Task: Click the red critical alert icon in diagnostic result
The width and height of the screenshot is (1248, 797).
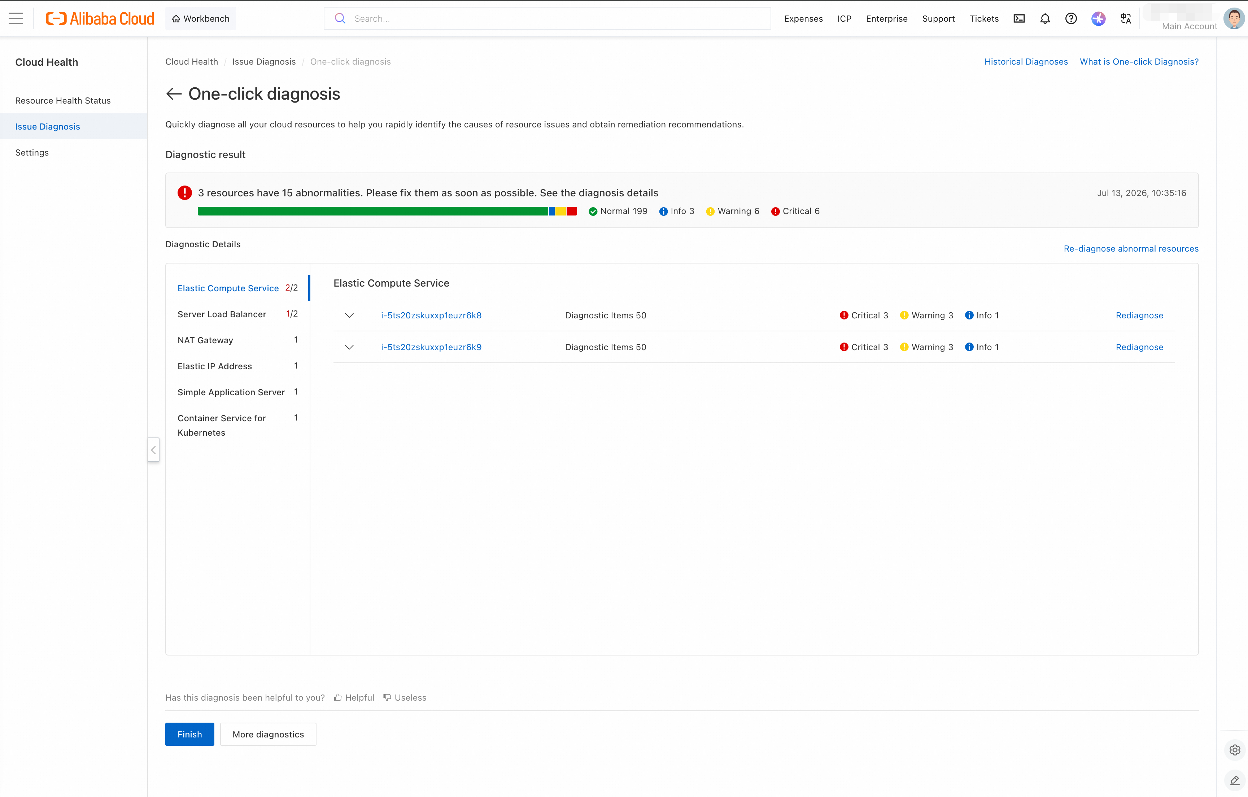Action: (x=184, y=193)
